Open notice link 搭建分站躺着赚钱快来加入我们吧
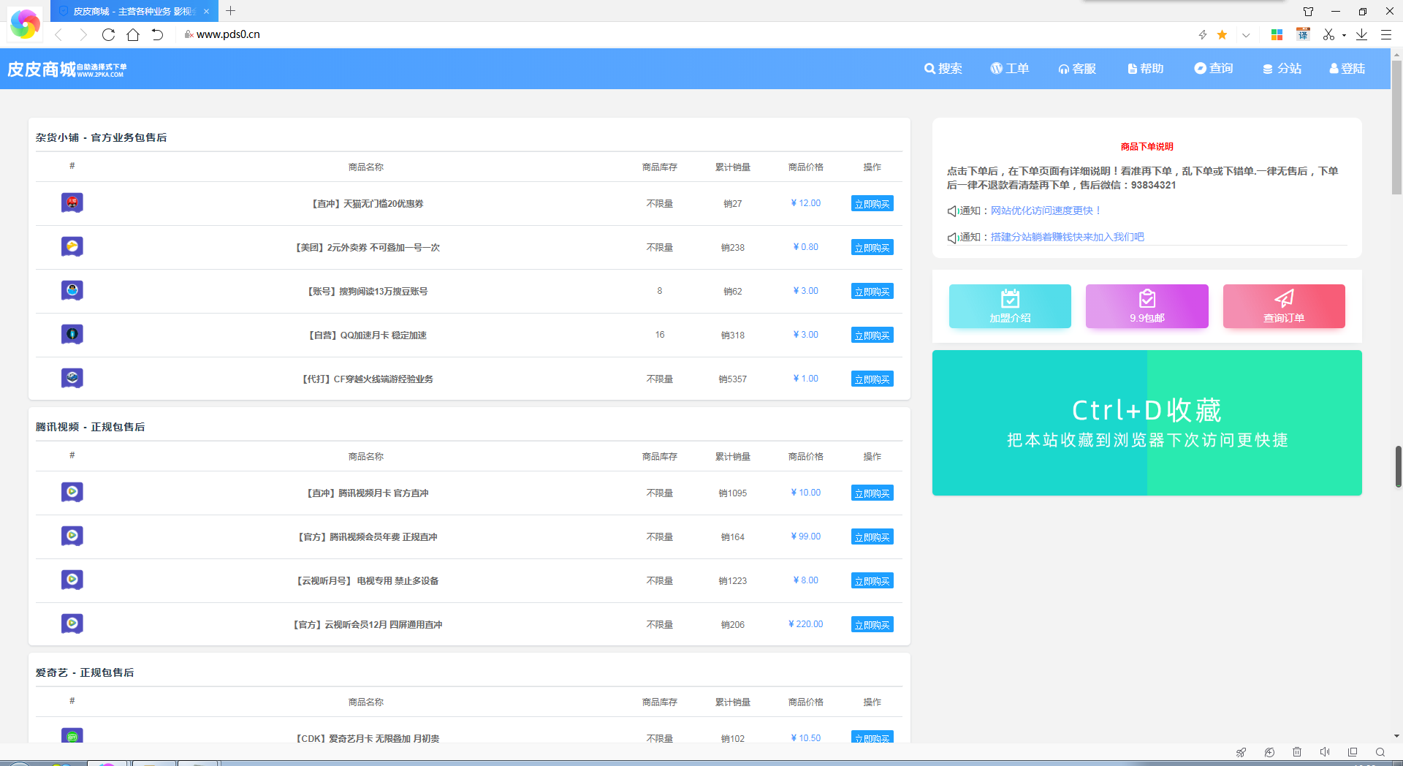This screenshot has width=1403, height=766. [x=1068, y=237]
